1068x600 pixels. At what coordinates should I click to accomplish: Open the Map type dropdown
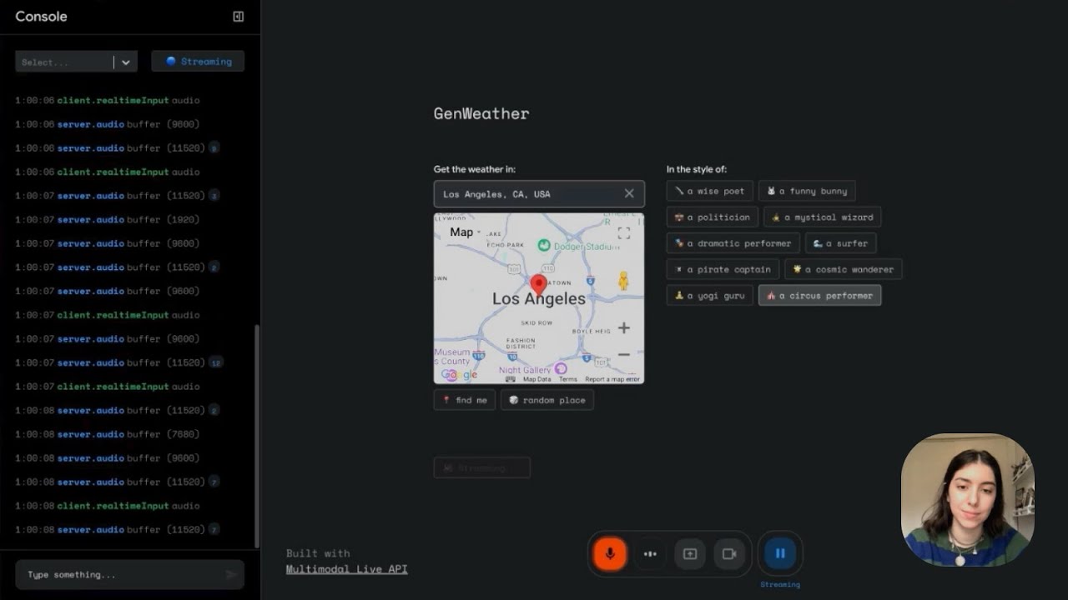click(x=465, y=232)
